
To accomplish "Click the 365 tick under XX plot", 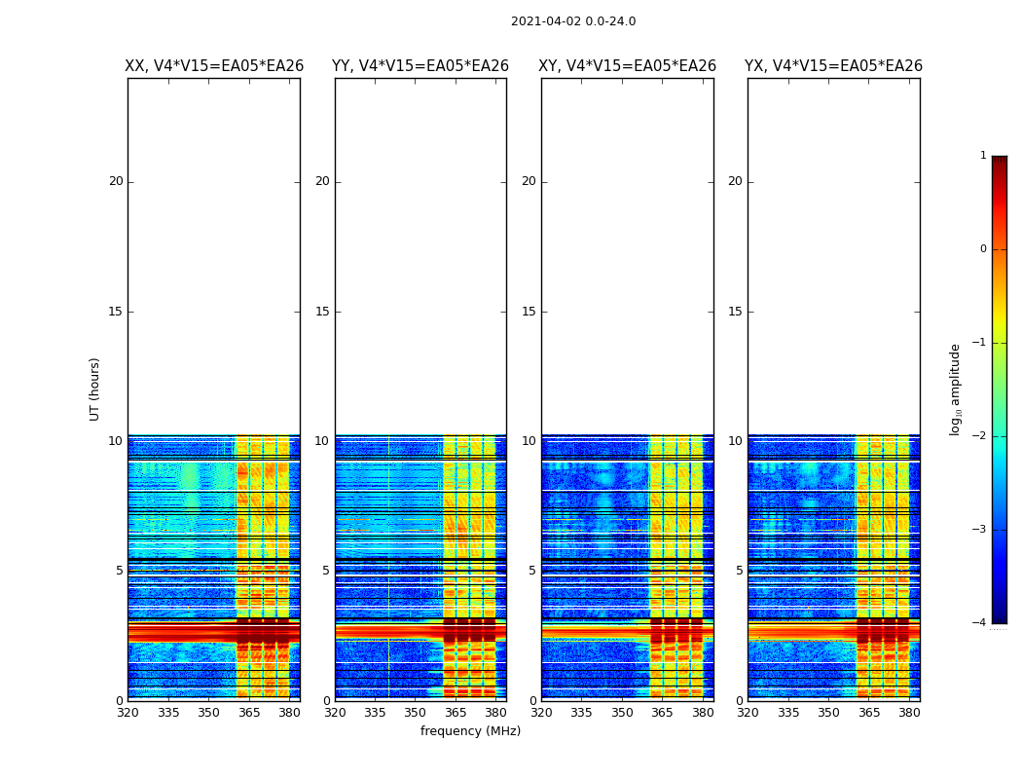I will click(249, 713).
